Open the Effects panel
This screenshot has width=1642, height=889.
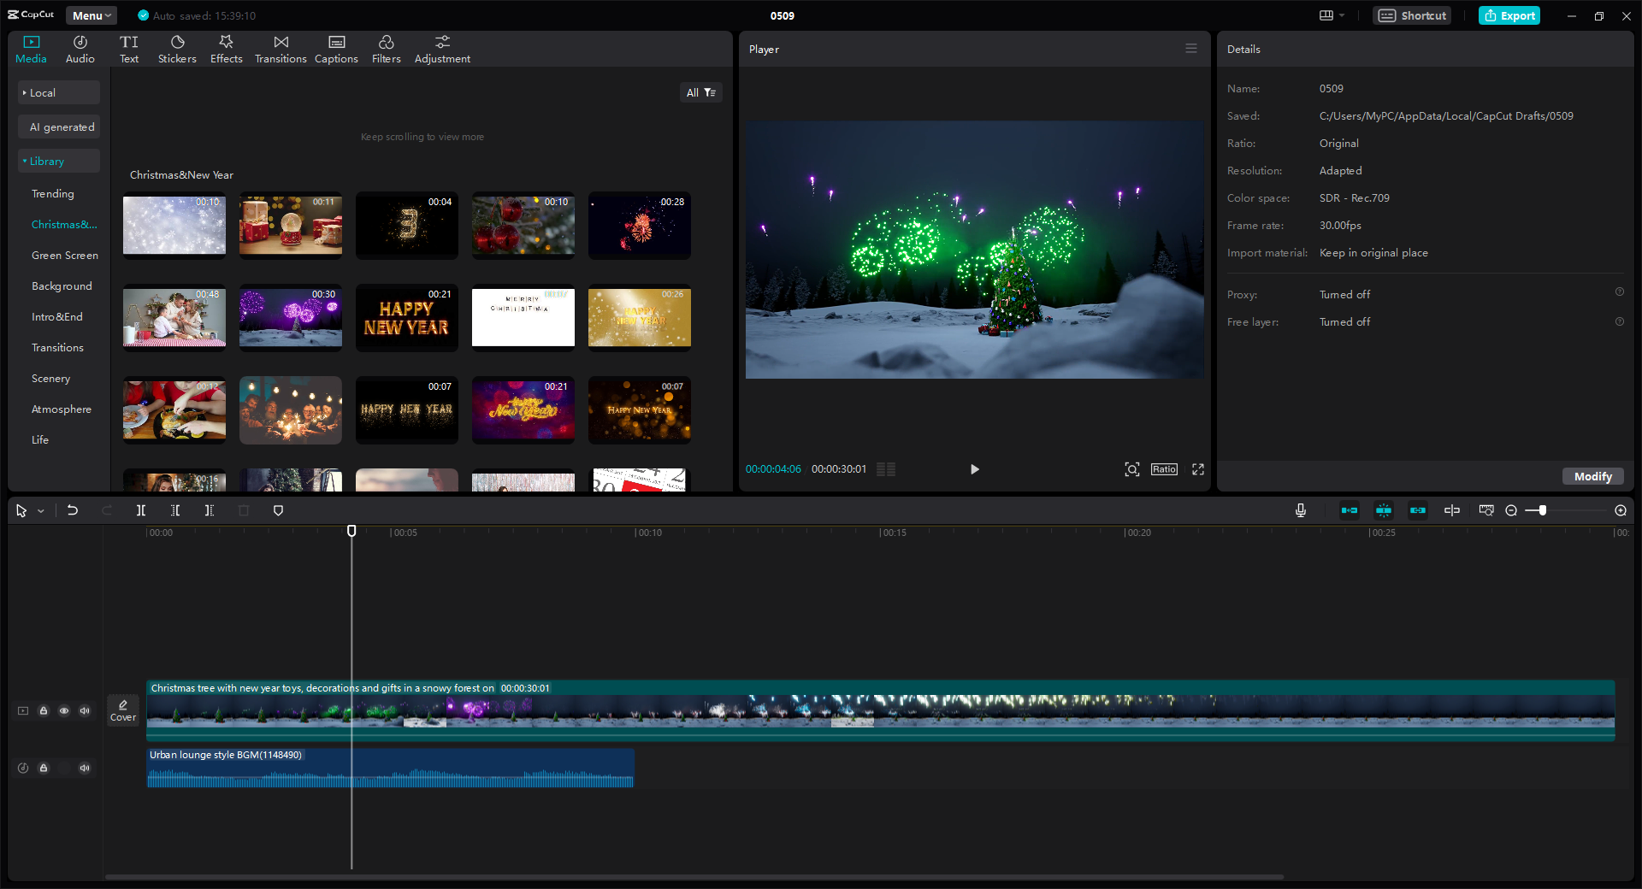click(226, 48)
